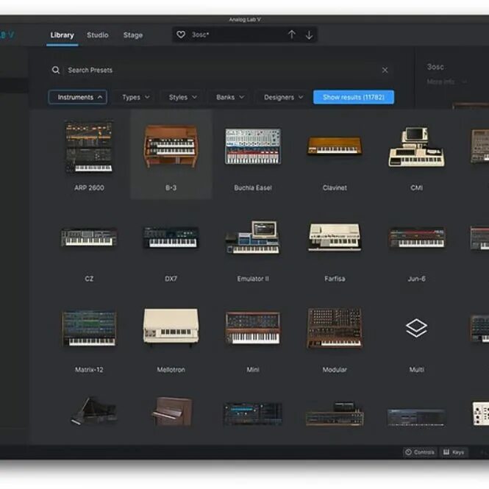Click the 3osc title in side panel
The height and width of the screenshot is (489, 489).
tap(435, 67)
